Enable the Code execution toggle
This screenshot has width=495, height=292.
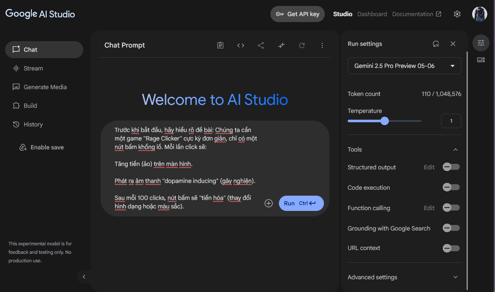[451, 187]
